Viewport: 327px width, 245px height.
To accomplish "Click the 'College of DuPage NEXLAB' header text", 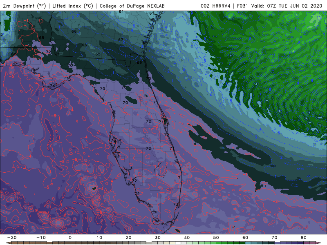I will [x=132, y=6].
